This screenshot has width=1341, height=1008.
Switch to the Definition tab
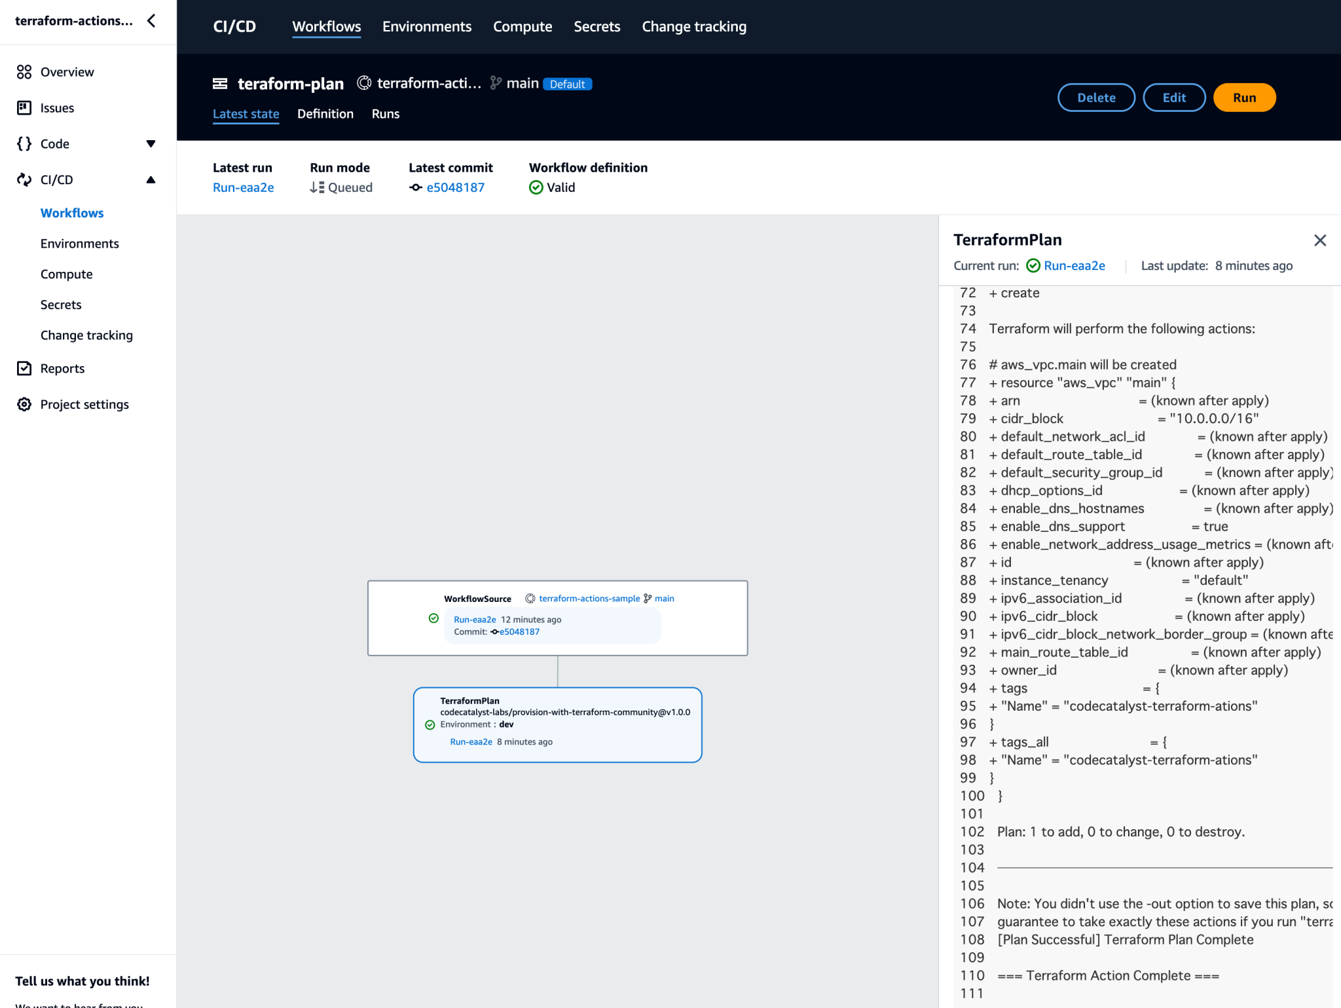[325, 113]
